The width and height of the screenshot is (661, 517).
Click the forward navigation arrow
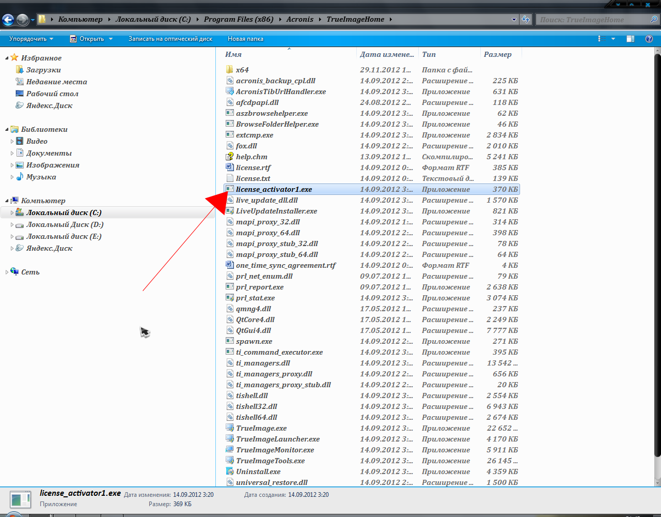click(x=22, y=20)
